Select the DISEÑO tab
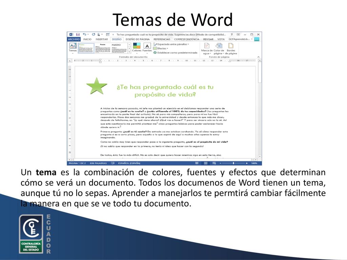The image size is (347, 260). coord(117,39)
